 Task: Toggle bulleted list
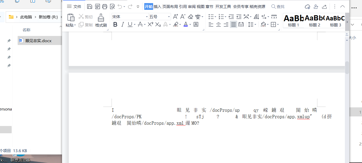(x=211, y=17)
